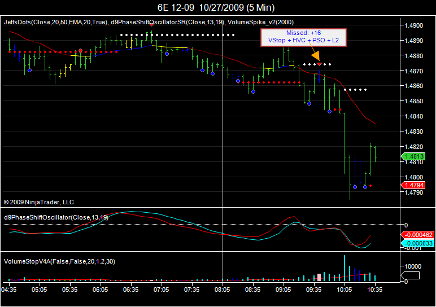Click the pink volume bar near 09:40
Screen dimensions: 436x307
tap(319, 277)
